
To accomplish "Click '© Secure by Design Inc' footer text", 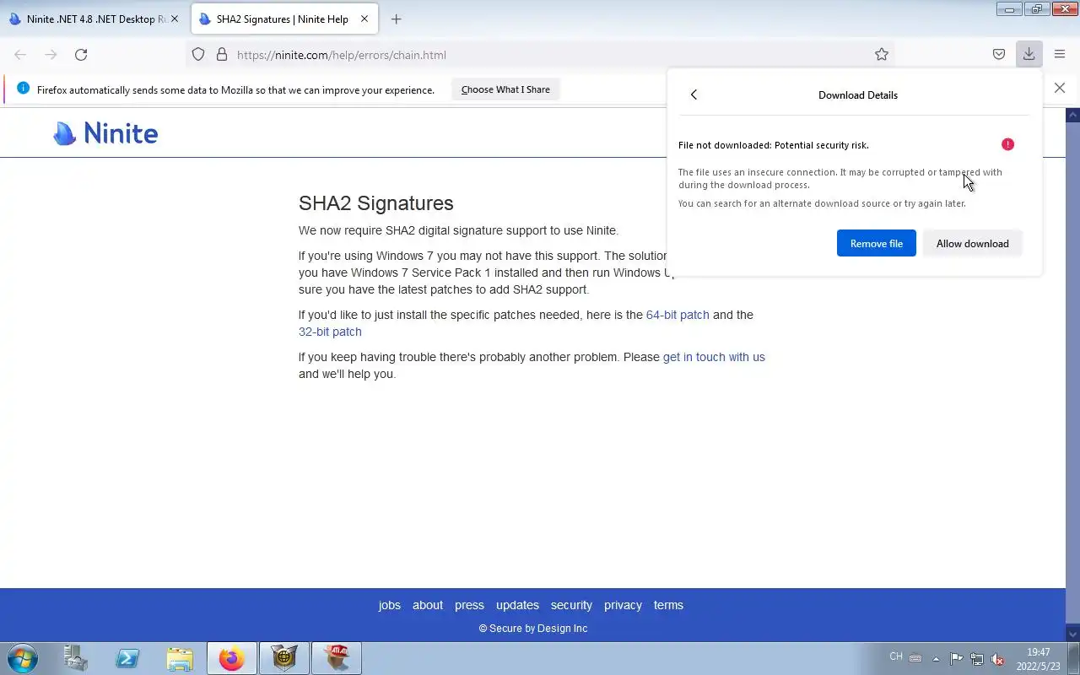I will coord(533,629).
